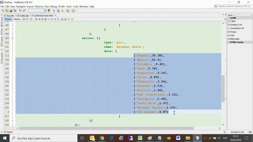Click the Windows Start button
Viewport: 253px width, 142px height.
pos(5,138)
